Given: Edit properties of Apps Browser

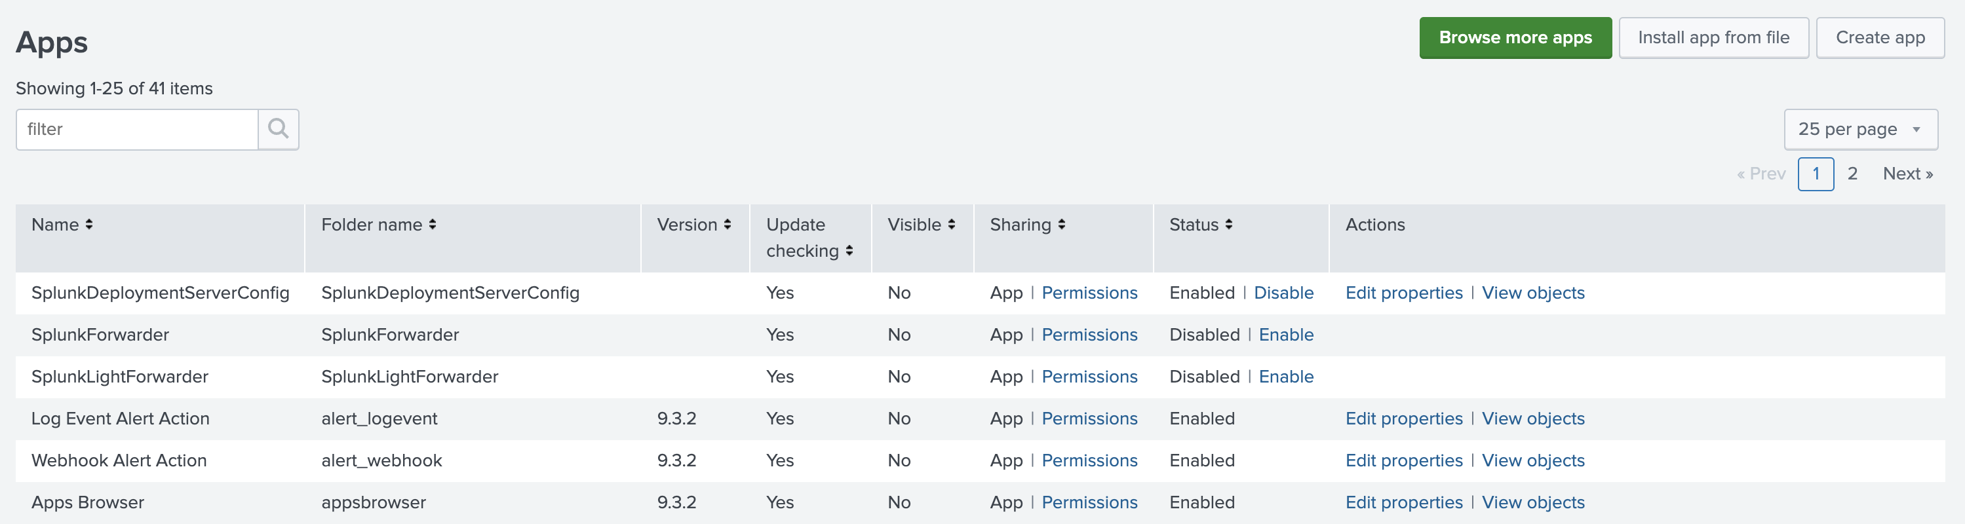Looking at the screenshot, I should click(x=1403, y=502).
